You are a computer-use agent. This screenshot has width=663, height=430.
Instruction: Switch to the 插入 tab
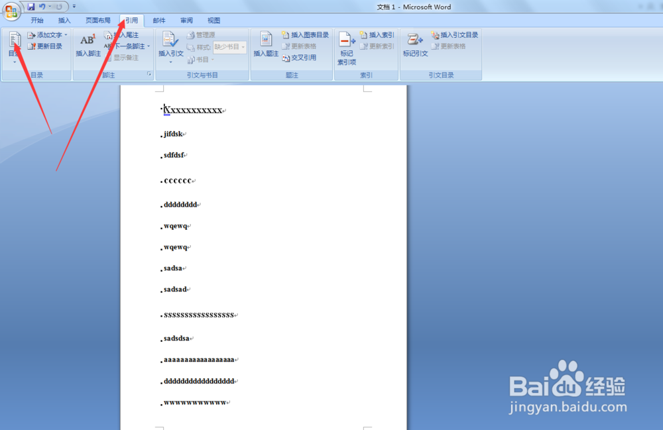click(64, 21)
